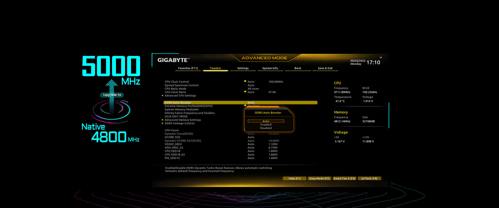Image resolution: width=499 pixels, height=208 pixels.
Task: Click the 1.100V VDDIO_MEM voltage value
Action: [x=273, y=144]
